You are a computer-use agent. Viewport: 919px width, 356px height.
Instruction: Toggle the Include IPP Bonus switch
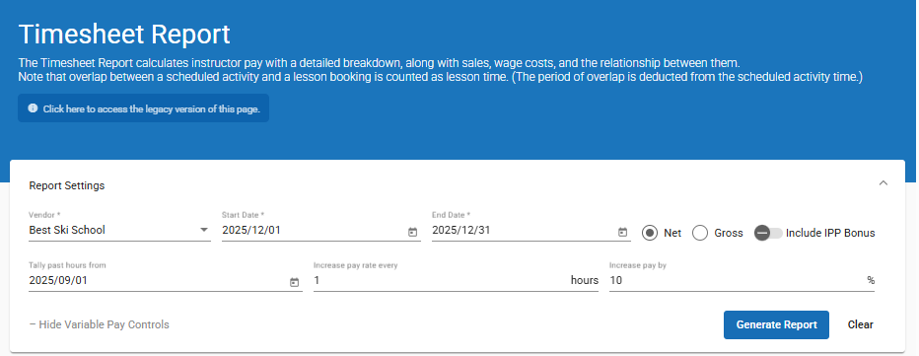[768, 233]
